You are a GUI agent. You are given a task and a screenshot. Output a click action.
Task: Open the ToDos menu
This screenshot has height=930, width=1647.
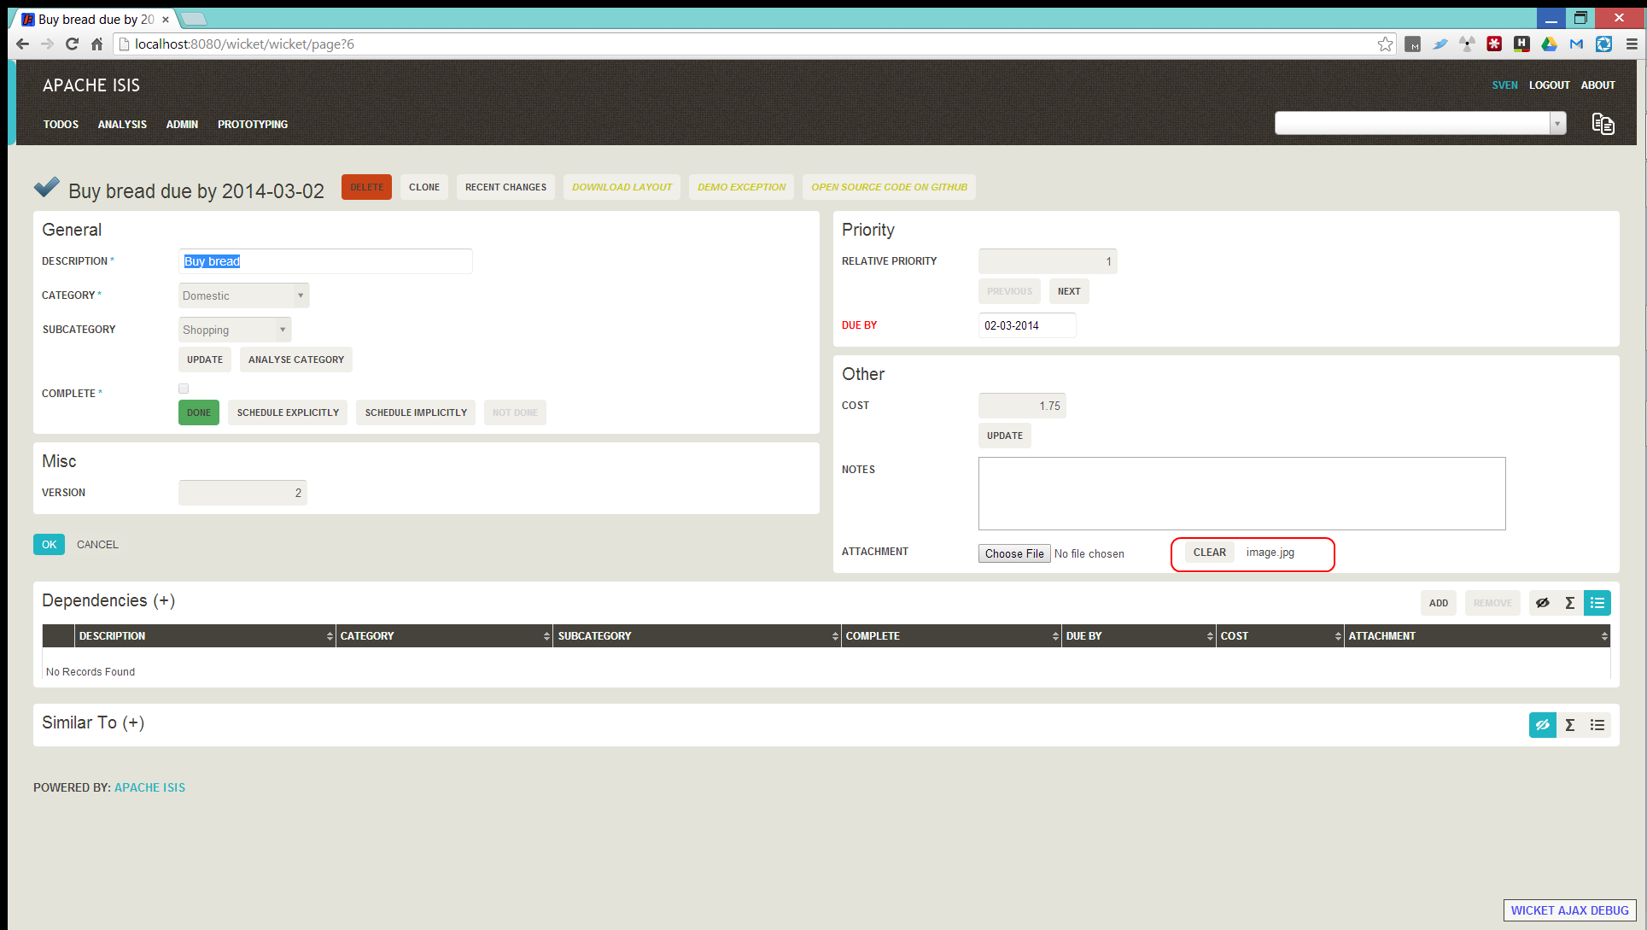click(x=61, y=125)
